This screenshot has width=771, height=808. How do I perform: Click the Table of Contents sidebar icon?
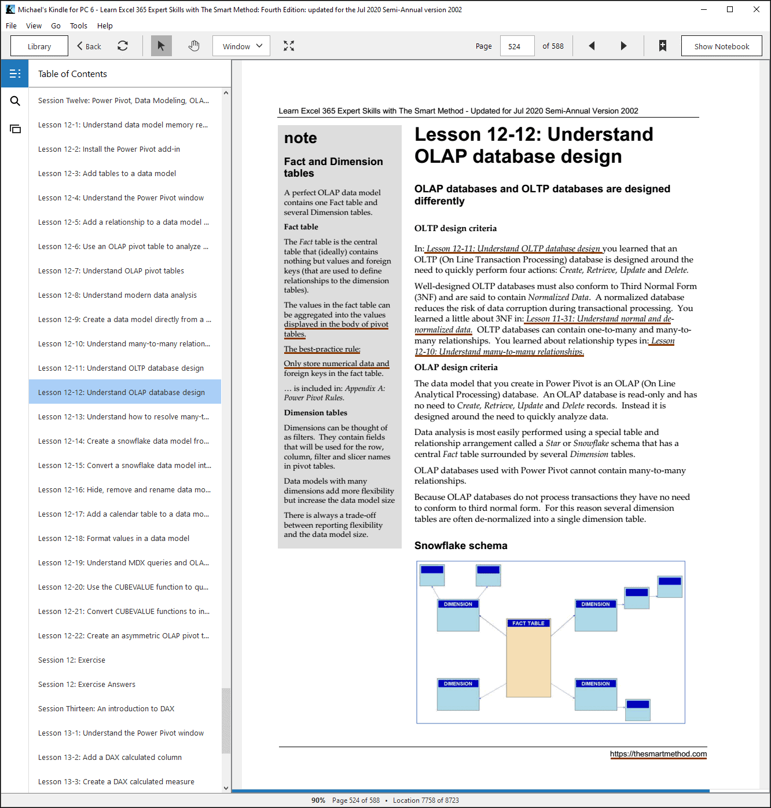(x=15, y=74)
